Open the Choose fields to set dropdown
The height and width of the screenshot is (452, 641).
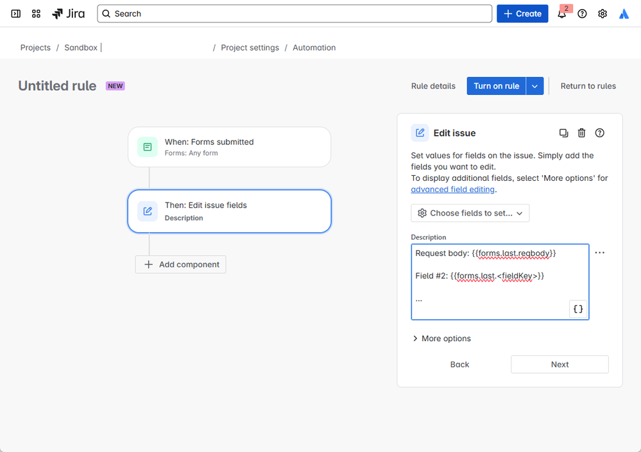(470, 213)
